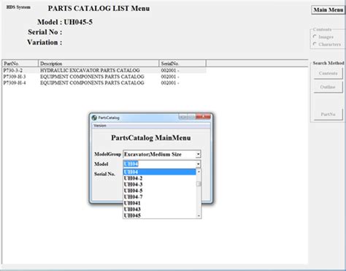Open the Version menu in PartsCatalog
Viewport: 346px width, 271px height.
[100, 126]
